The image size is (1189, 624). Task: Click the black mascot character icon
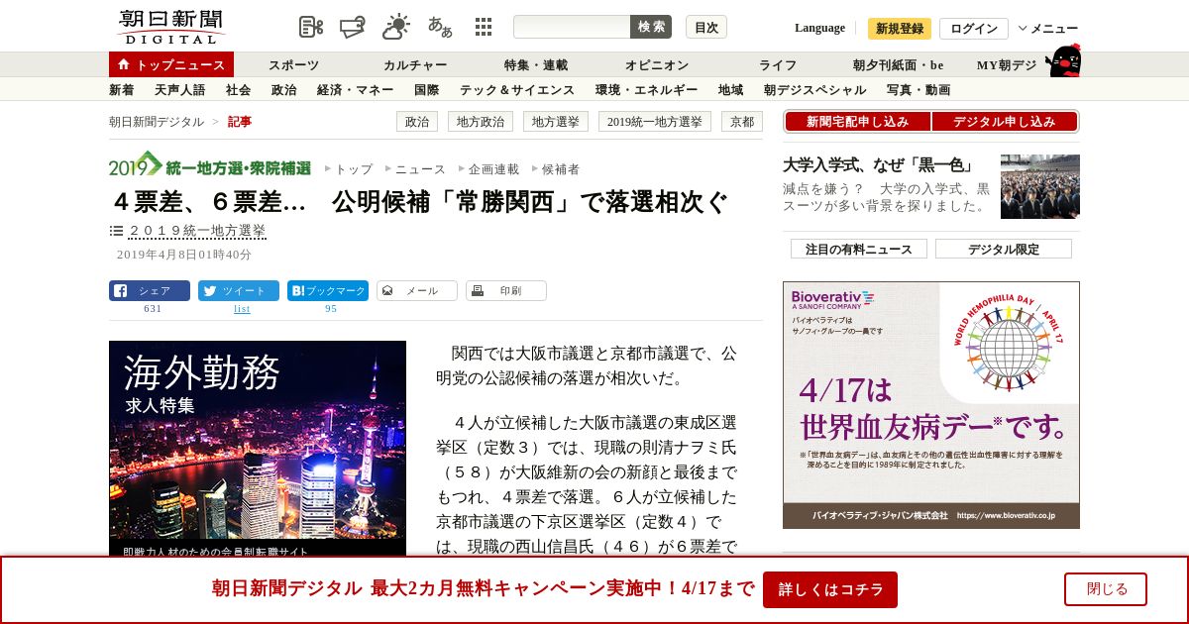point(1063,60)
